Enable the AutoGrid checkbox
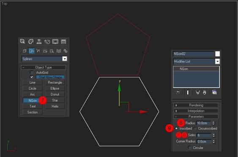The image size is (238, 157). pos(32,72)
